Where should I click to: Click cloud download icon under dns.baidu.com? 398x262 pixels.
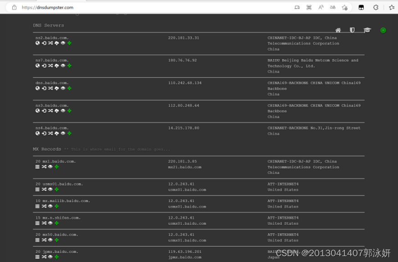(56, 88)
